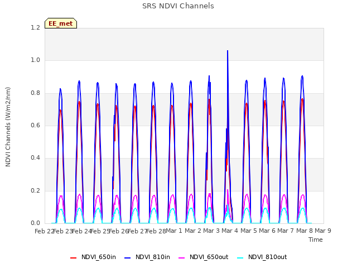
Task: Click the Mar 2 x-axis label
Action: click(x=192, y=231)
